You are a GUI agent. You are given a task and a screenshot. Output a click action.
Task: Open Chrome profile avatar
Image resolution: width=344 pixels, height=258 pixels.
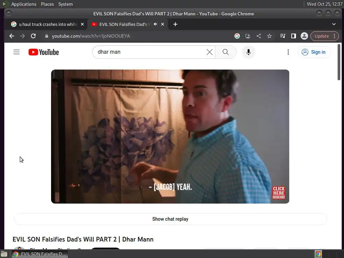tap(304, 36)
